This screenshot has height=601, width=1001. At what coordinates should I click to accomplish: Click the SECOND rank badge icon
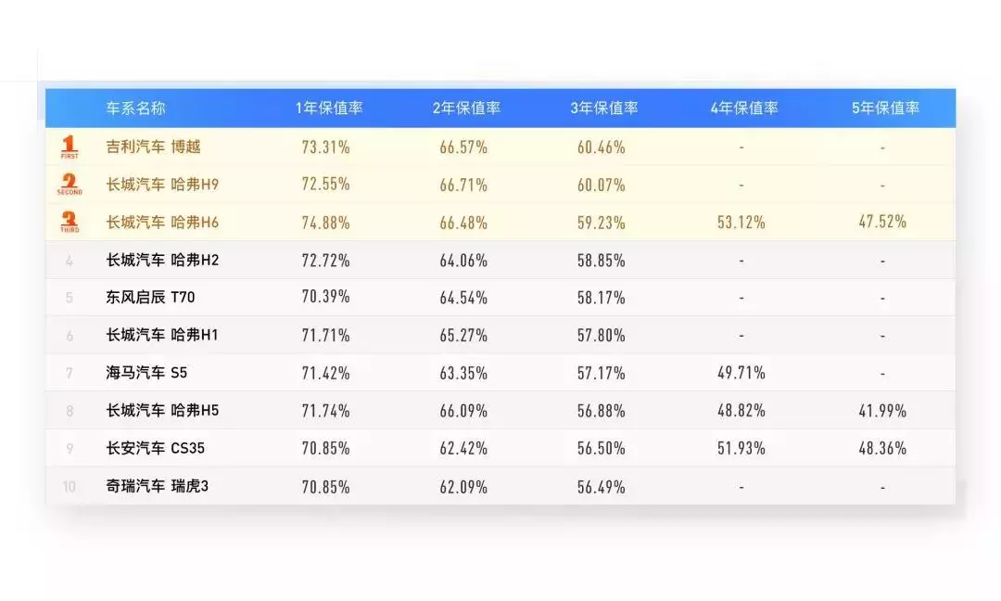pos(69,184)
